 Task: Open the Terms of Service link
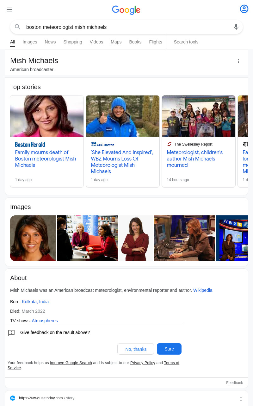pyautogui.click(x=171, y=363)
